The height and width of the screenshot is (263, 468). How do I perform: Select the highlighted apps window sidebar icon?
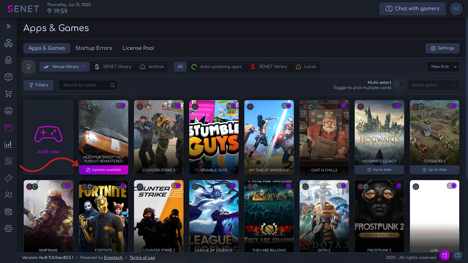(8, 127)
